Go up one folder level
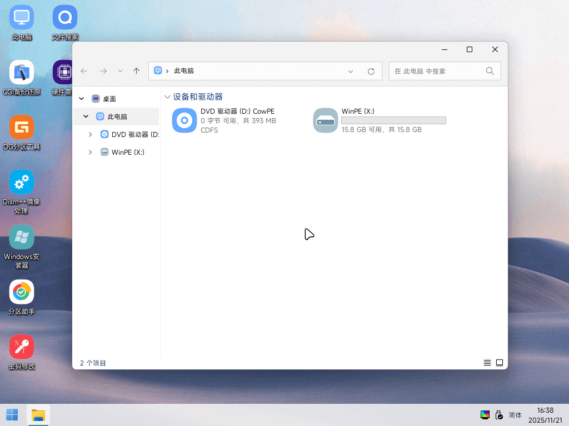The width and height of the screenshot is (569, 426). coord(137,71)
